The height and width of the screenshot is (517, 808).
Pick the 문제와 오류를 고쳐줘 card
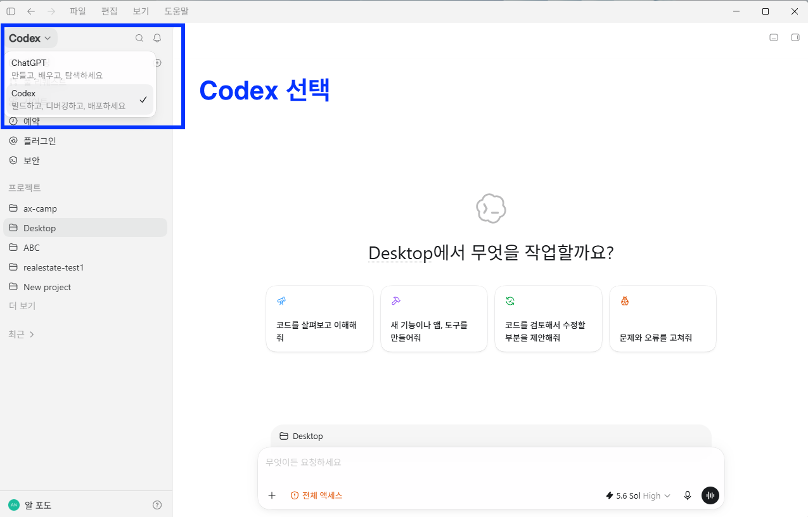[x=663, y=319]
